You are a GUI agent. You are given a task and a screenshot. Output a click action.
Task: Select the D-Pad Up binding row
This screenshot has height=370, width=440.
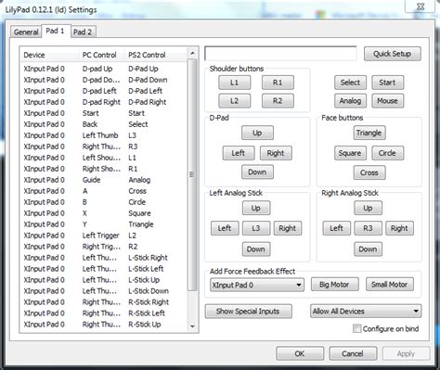point(104,69)
